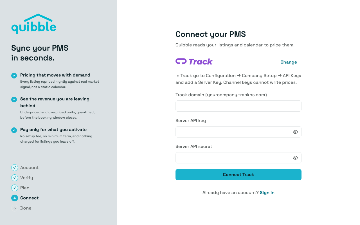The width and height of the screenshot is (360, 225).
Task: Click the checkmark beside See the revenue
Action: [14, 99]
